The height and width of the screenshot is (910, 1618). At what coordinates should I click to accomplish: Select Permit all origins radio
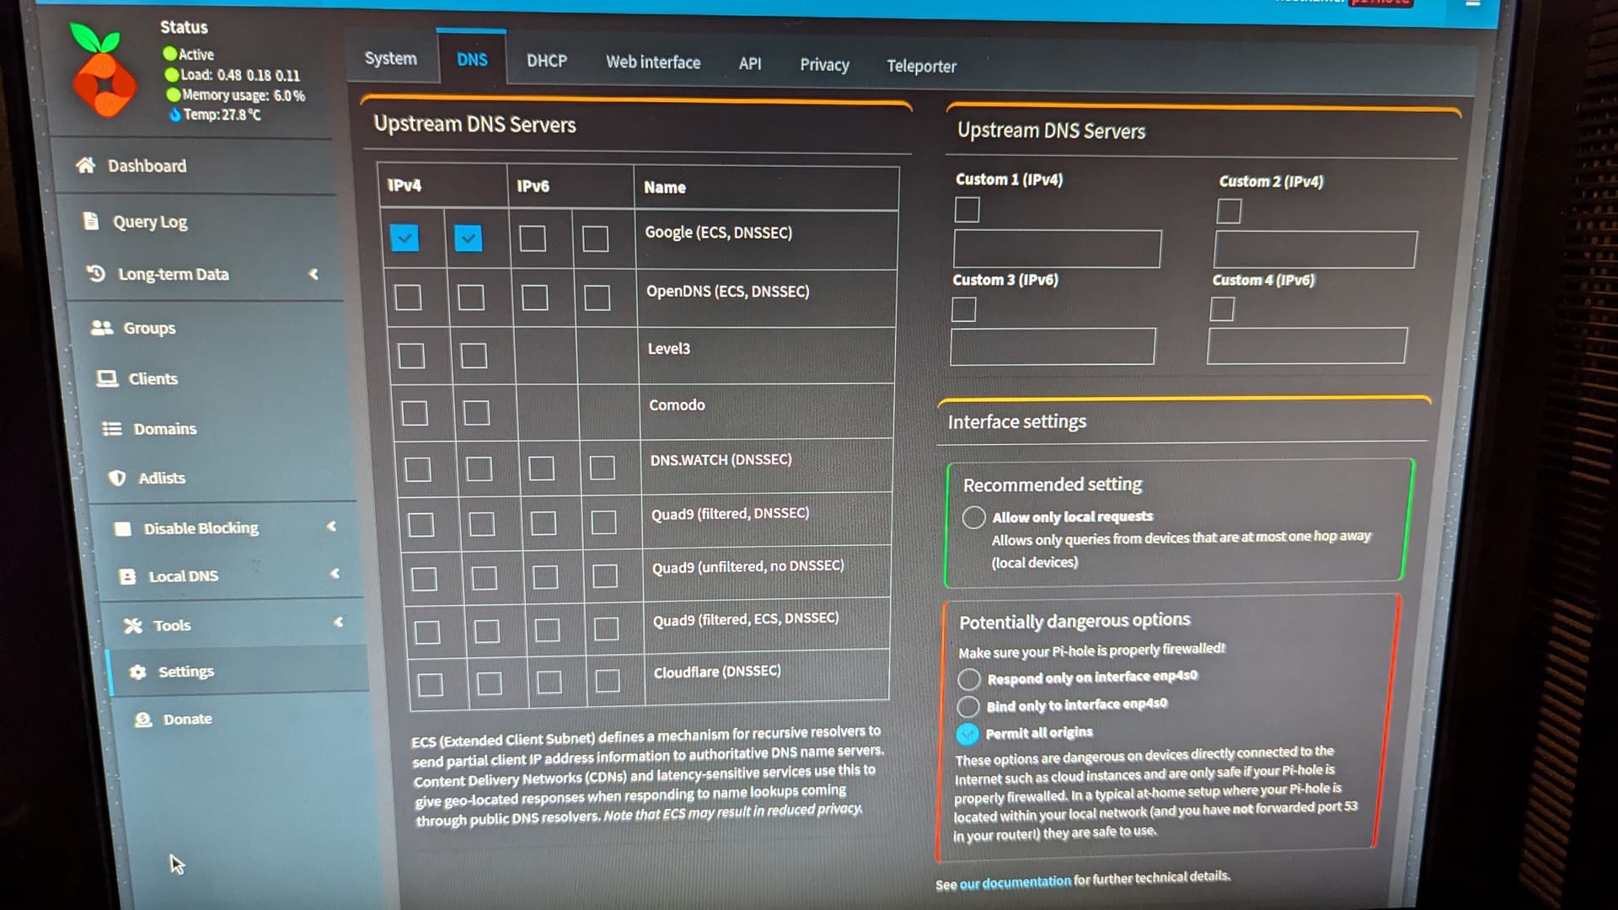(x=968, y=734)
